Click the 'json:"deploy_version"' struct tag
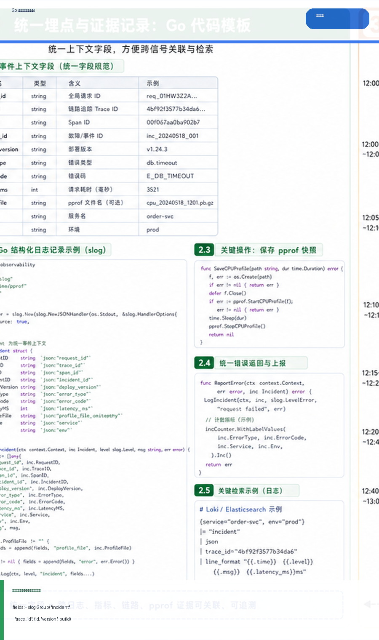 71,387
